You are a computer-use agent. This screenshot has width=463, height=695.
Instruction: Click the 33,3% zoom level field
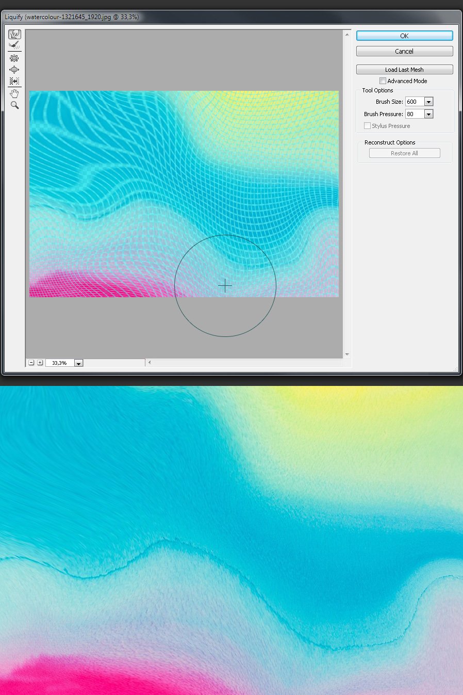(60, 363)
